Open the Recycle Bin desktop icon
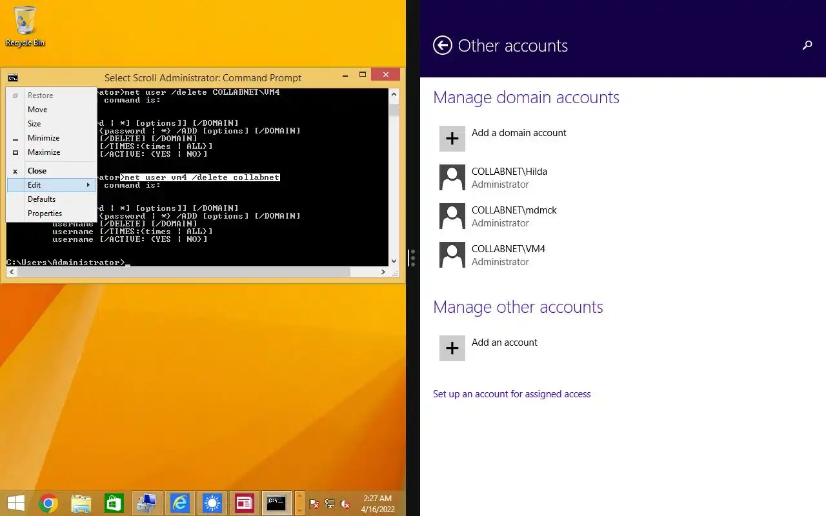This screenshot has width=826, height=516. [x=25, y=26]
